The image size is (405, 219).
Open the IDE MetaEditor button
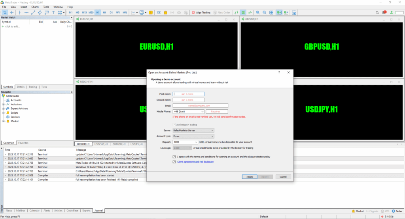(x=159, y=13)
